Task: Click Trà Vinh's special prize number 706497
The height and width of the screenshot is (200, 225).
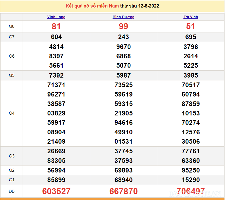Action: click(x=191, y=191)
